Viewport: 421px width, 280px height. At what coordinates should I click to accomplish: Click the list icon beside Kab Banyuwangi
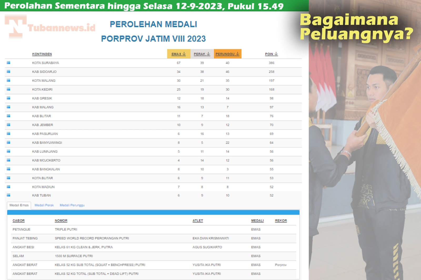(x=8, y=143)
